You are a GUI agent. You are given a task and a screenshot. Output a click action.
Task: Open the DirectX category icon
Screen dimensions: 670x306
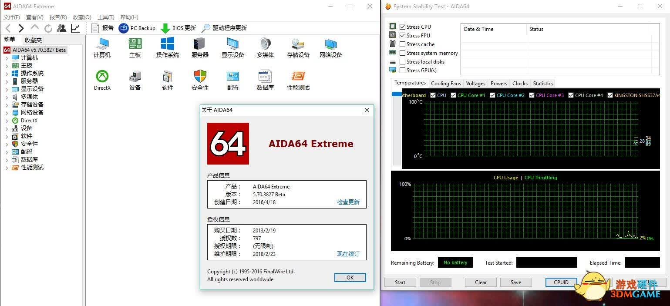(x=102, y=77)
